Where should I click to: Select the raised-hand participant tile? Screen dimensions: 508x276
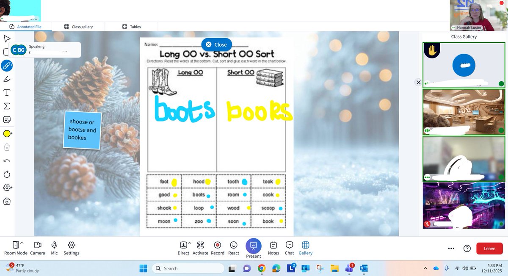click(464, 65)
